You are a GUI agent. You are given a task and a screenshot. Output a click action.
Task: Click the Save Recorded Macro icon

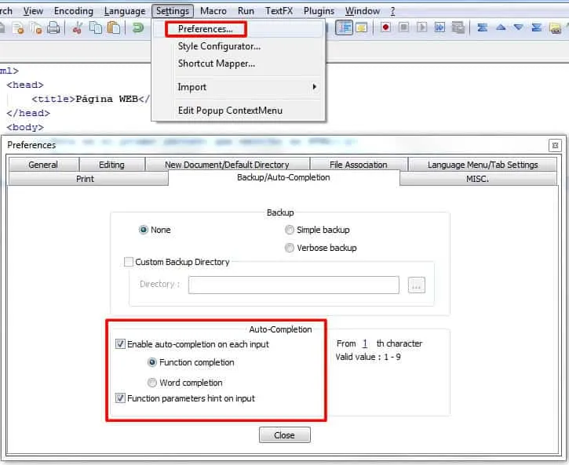(x=458, y=27)
